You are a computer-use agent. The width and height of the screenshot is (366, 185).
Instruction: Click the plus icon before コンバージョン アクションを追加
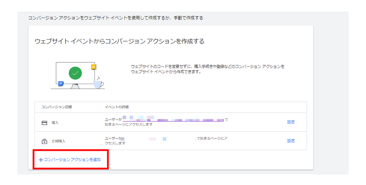41,160
